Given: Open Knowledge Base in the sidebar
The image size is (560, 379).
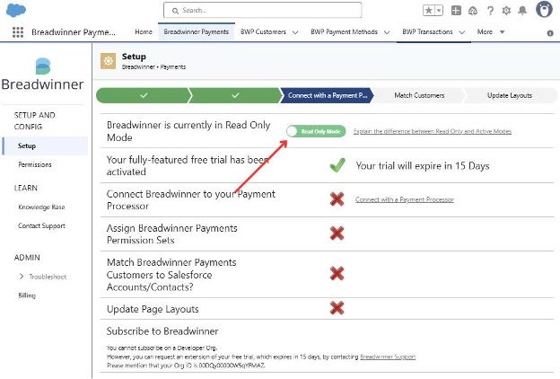Looking at the screenshot, I should 41,207.
